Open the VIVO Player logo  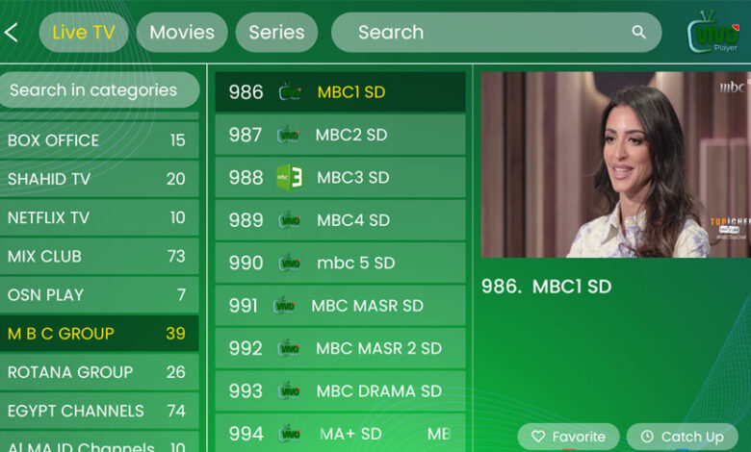(713, 33)
